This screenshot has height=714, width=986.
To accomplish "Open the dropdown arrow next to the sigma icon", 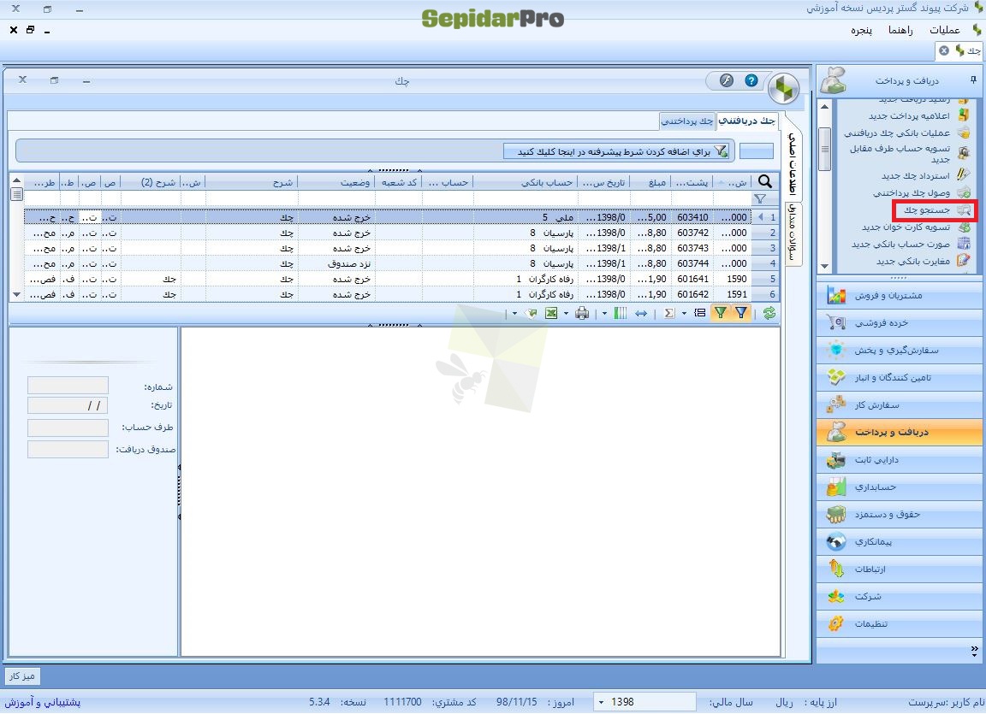I will tap(684, 313).
